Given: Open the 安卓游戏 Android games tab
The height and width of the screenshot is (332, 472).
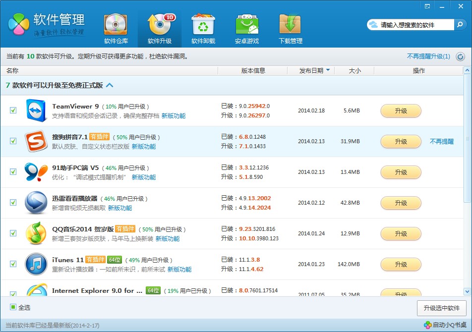Looking at the screenshot, I should [x=247, y=29].
